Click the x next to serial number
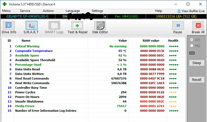 (105, 17)
